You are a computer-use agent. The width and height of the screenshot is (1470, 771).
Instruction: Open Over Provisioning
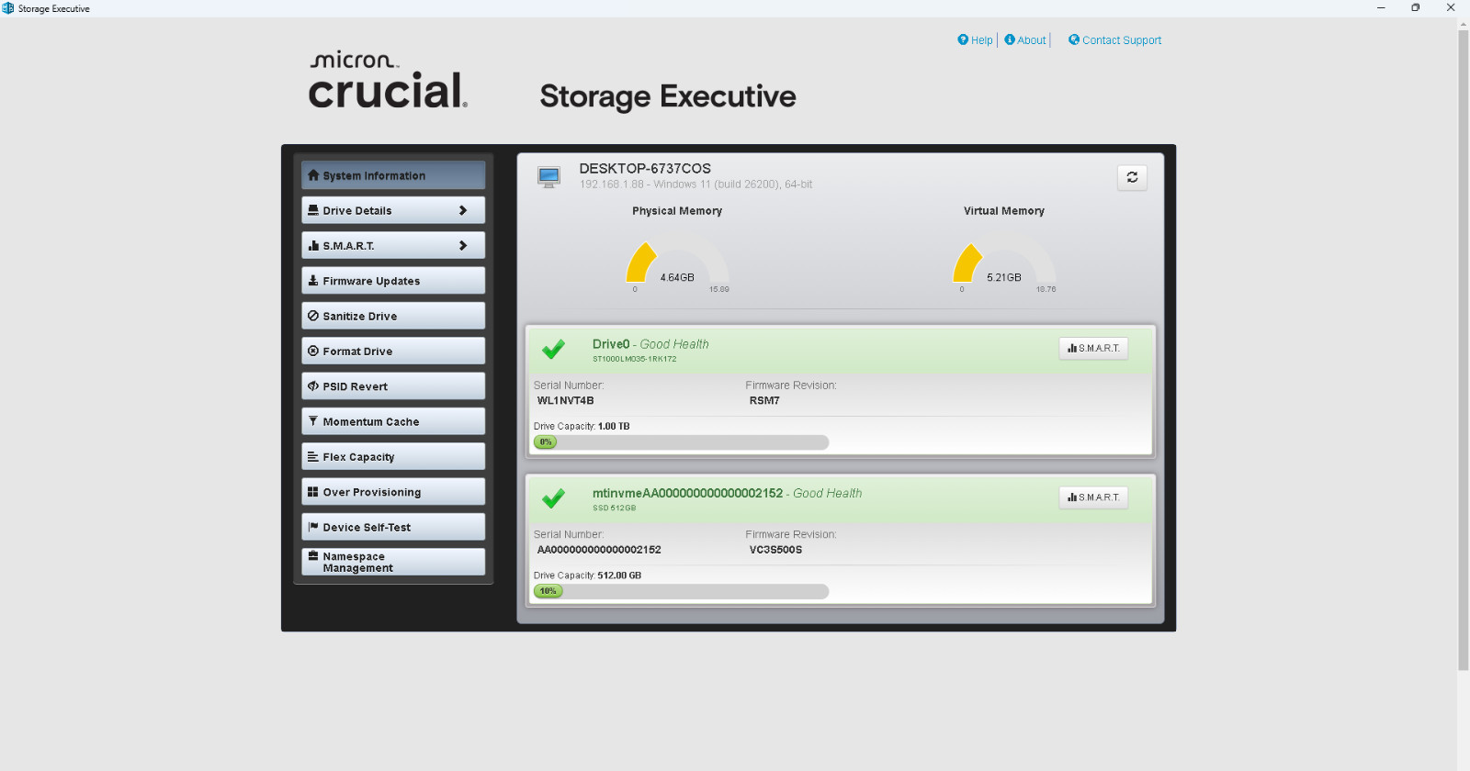click(x=393, y=492)
